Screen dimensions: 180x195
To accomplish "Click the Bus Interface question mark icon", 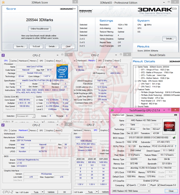I will tap(175, 146).
